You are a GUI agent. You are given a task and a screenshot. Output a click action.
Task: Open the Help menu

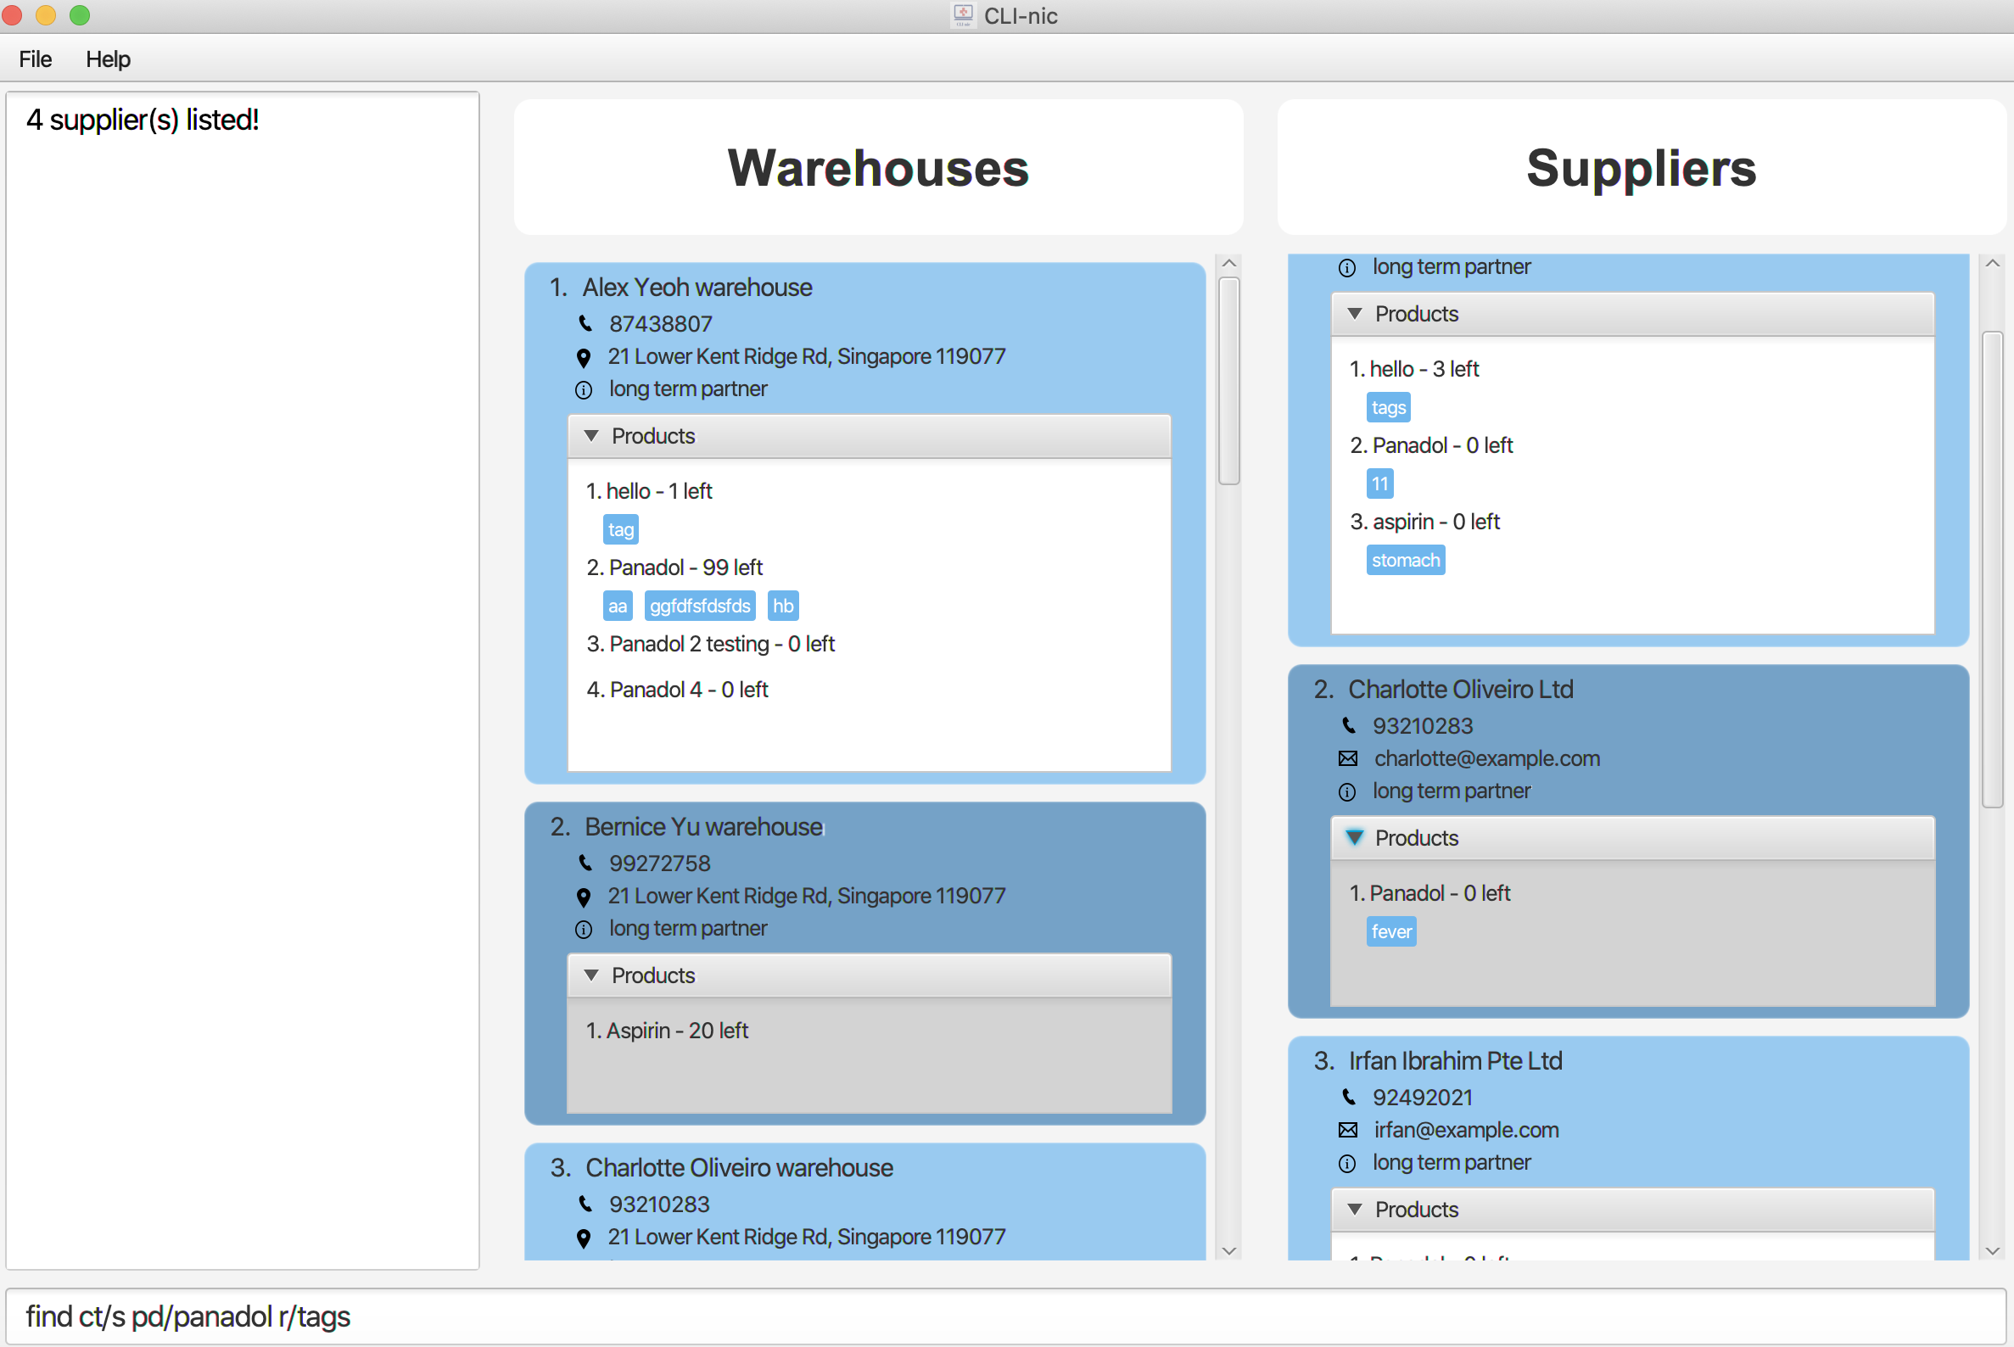[108, 59]
